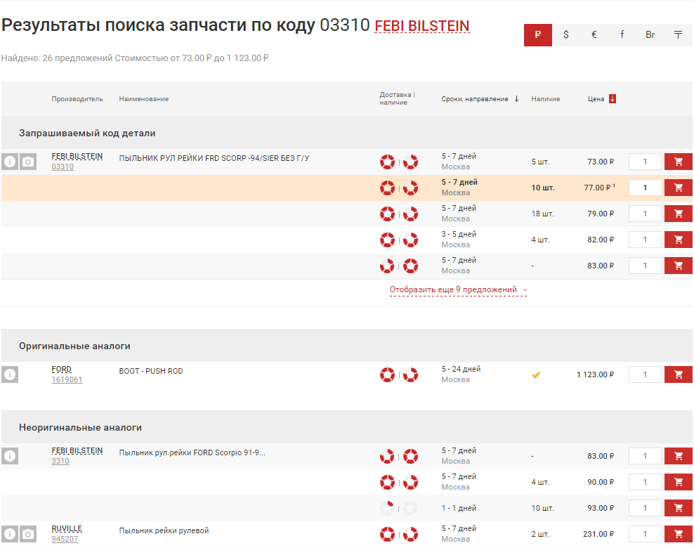Focus quantity field in 77.00 ₽ row

pos(646,188)
